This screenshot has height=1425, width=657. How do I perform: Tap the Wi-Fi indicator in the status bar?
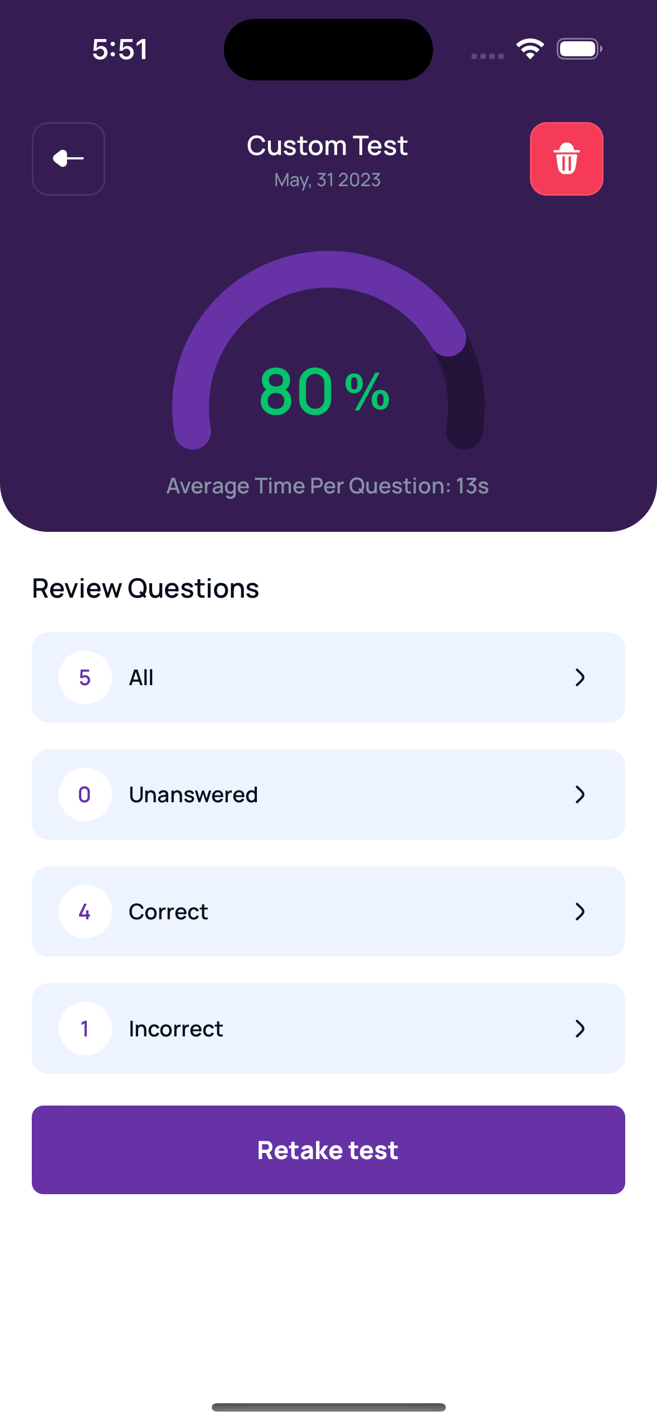click(x=530, y=49)
